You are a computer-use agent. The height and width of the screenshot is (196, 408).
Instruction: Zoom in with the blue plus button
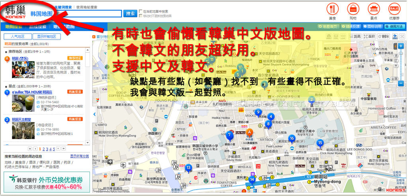[401, 46]
